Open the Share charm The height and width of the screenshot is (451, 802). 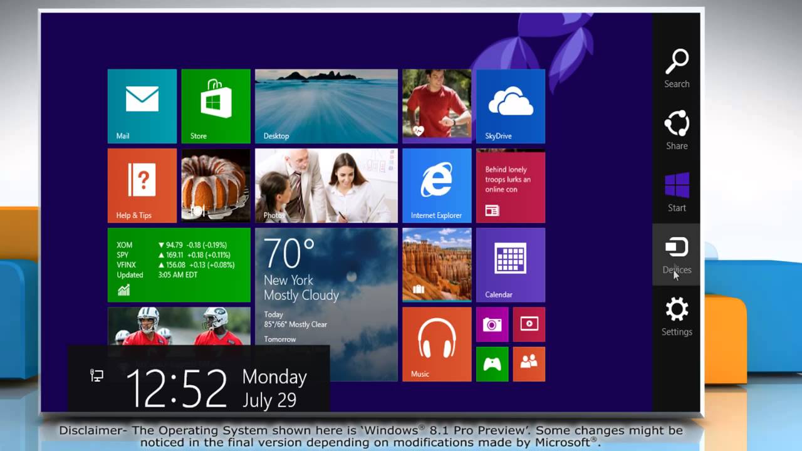click(x=677, y=130)
